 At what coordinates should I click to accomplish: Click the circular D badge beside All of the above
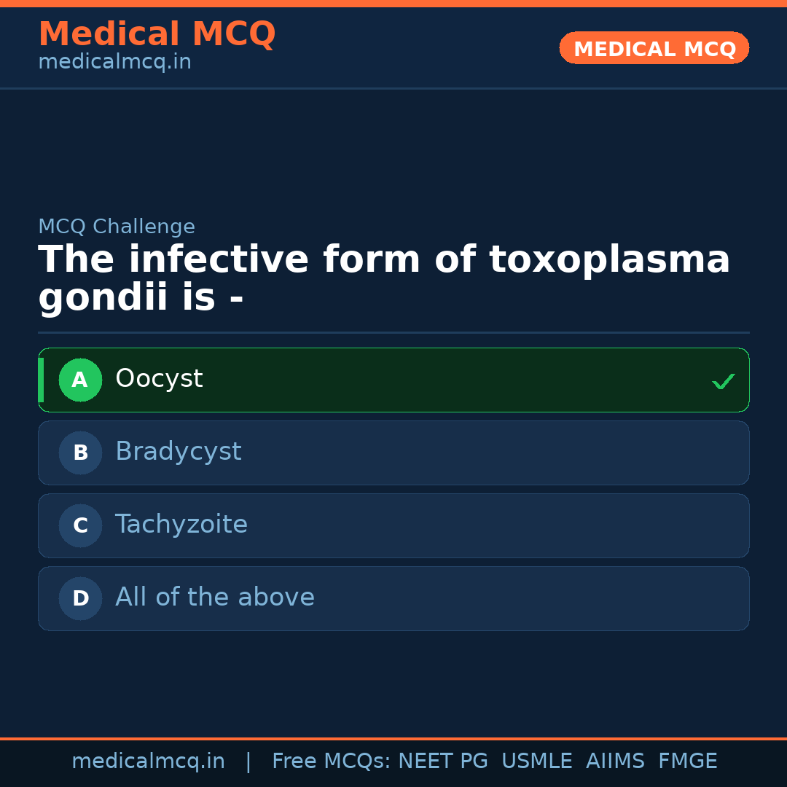click(80, 598)
